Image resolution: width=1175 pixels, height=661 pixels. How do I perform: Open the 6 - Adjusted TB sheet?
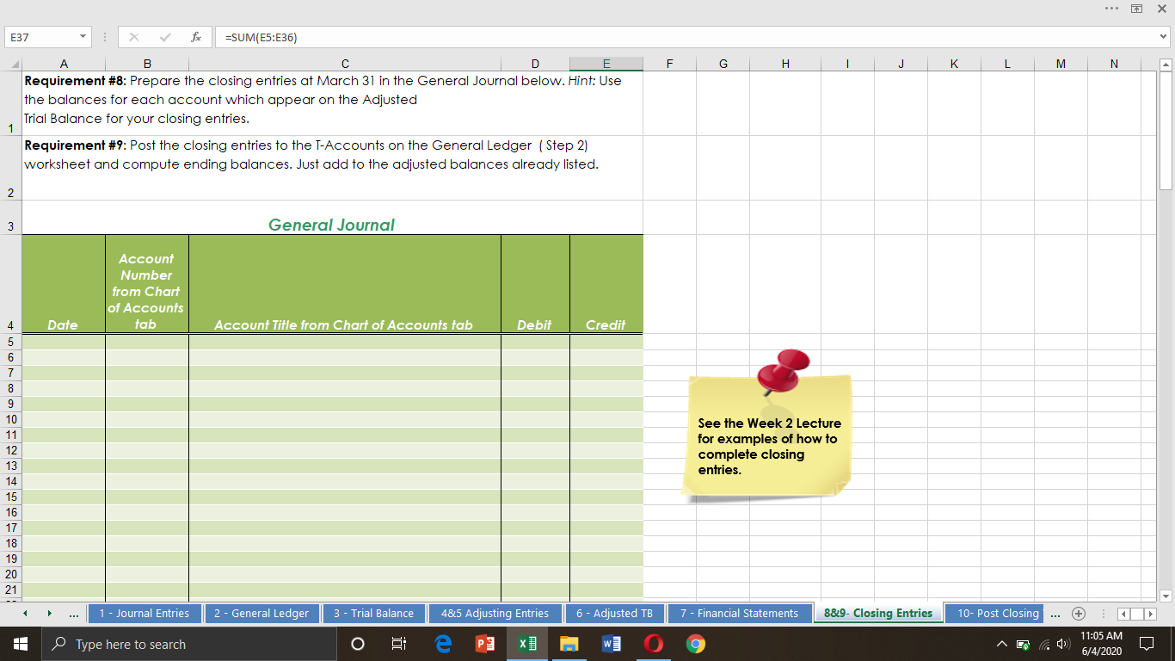click(x=614, y=614)
